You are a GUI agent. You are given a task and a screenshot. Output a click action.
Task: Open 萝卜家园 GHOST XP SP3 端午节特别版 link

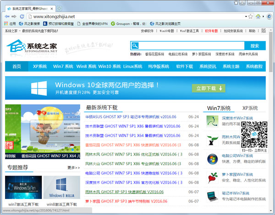pyautogui.click(x=126, y=201)
